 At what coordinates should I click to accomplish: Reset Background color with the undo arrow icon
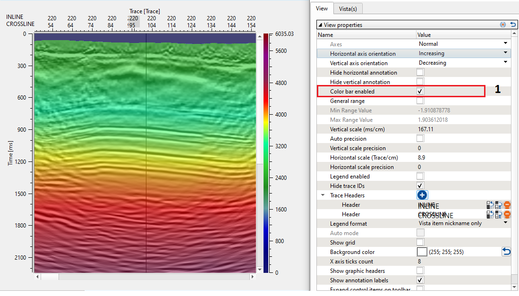click(x=506, y=252)
